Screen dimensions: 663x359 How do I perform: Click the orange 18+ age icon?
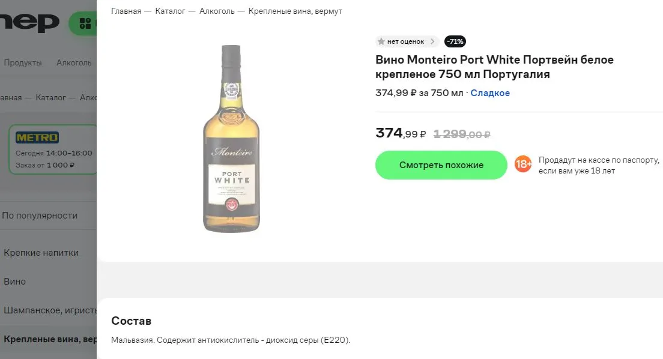click(523, 164)
